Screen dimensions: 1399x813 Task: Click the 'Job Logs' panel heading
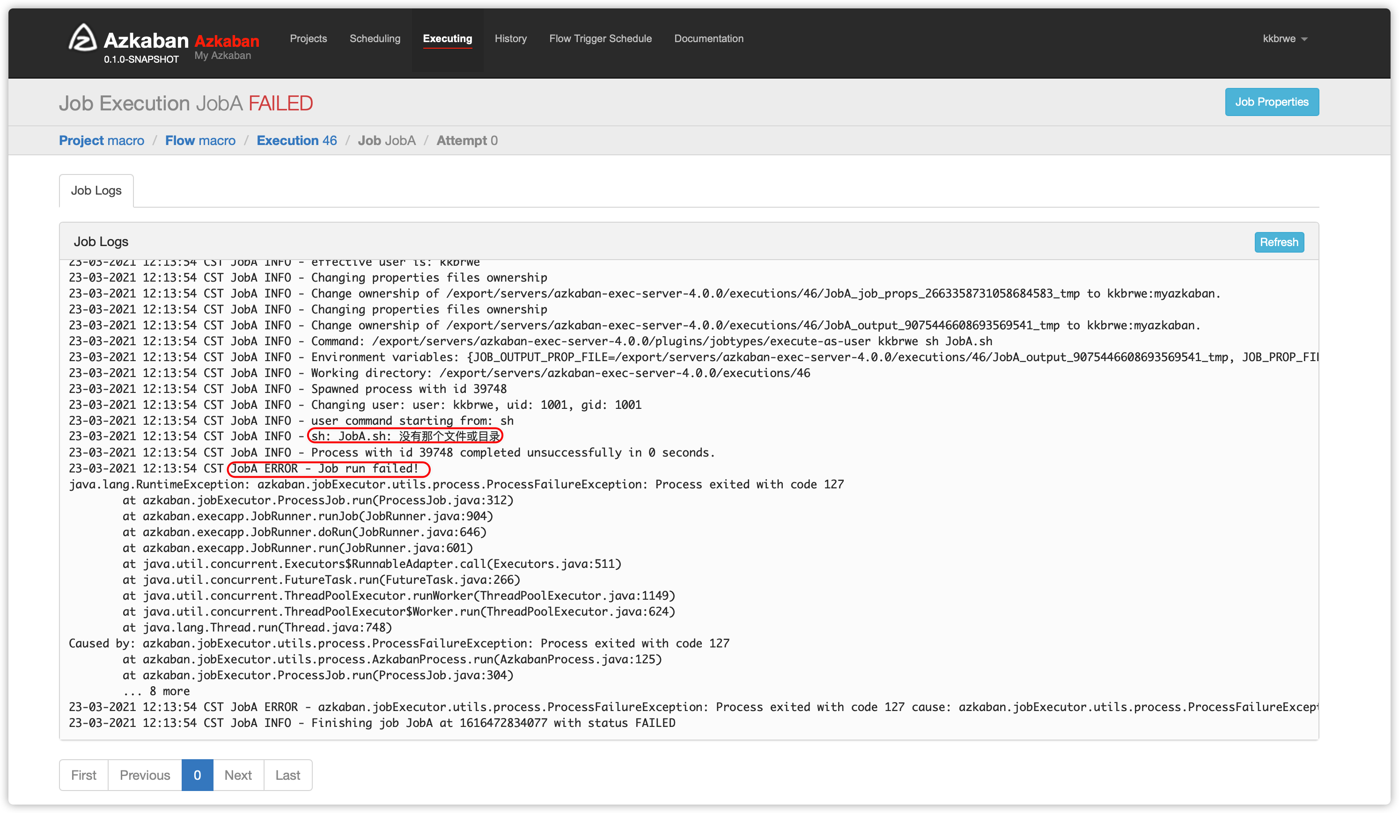[x=101, y=241]
